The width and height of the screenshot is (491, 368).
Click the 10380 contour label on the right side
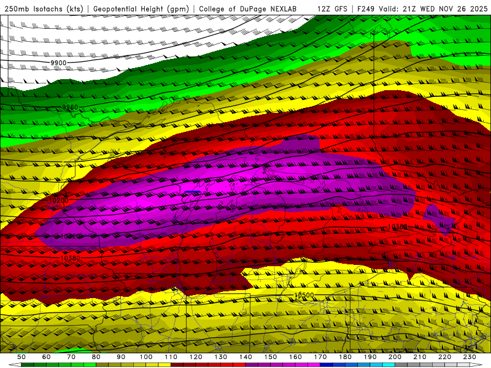pos(397,226)
